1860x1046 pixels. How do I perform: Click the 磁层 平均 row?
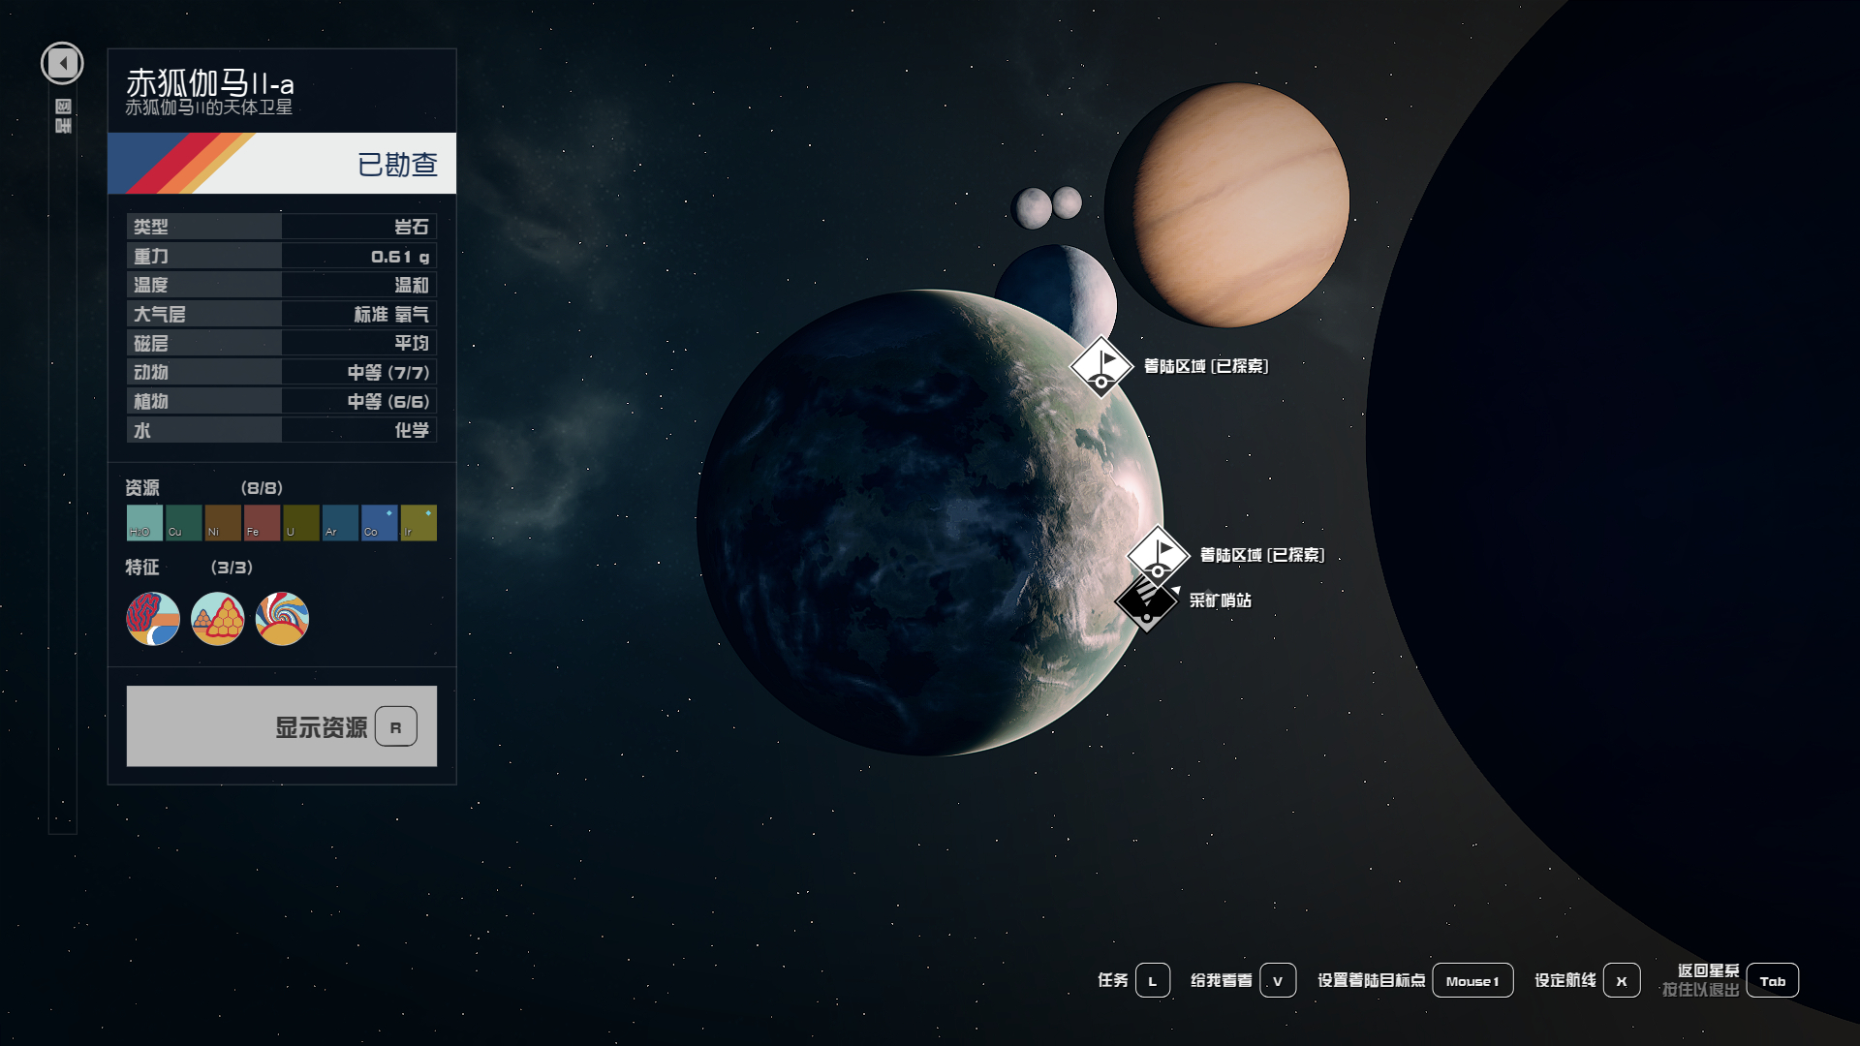(282, 343)
